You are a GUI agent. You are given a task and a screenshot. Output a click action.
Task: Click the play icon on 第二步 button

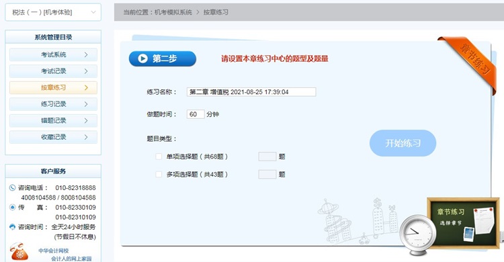point(142,58)
